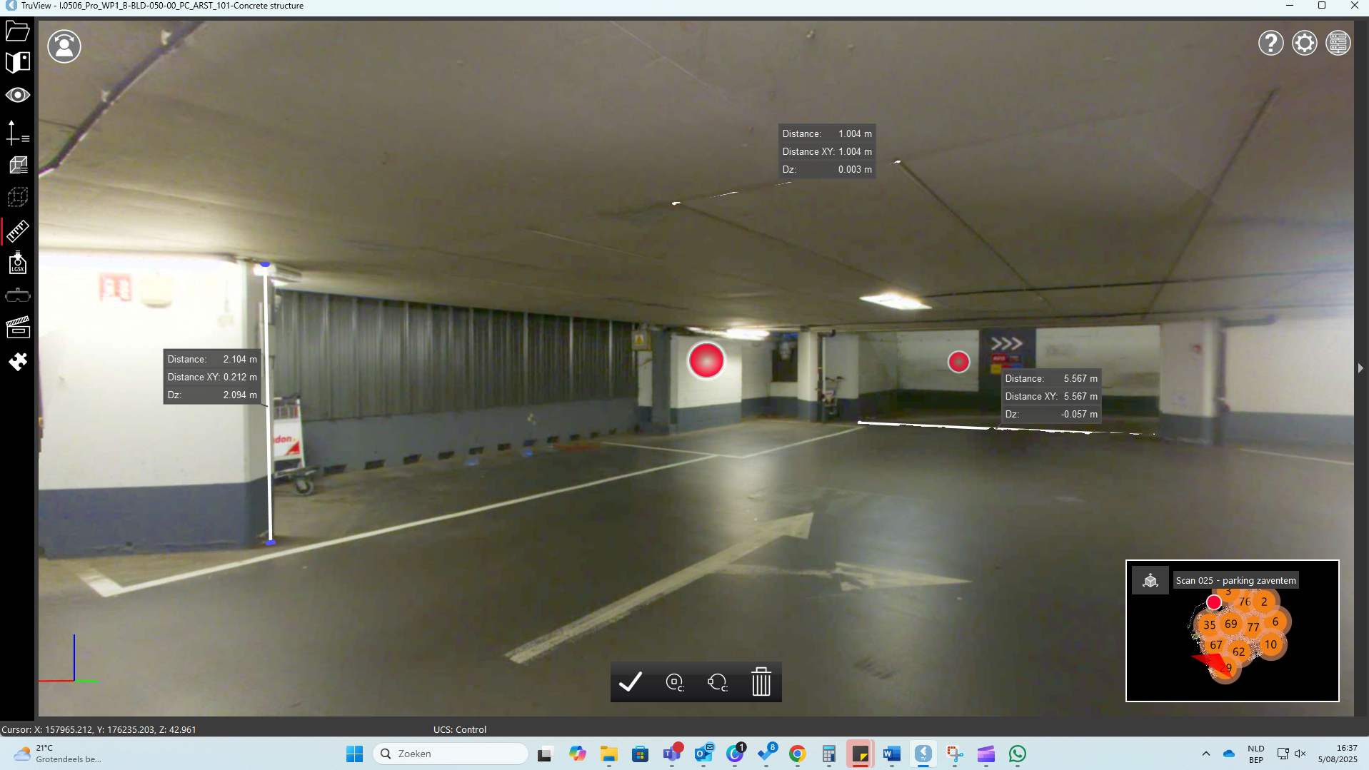The height and width of the screenshot is (770, 1369).
Task: Click the LGSX export icon
Action: [17, 263]
